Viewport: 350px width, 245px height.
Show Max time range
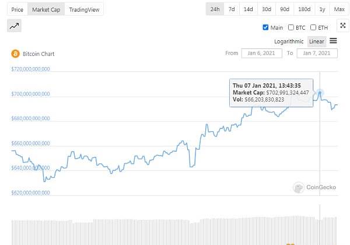(x=338, y=9)
